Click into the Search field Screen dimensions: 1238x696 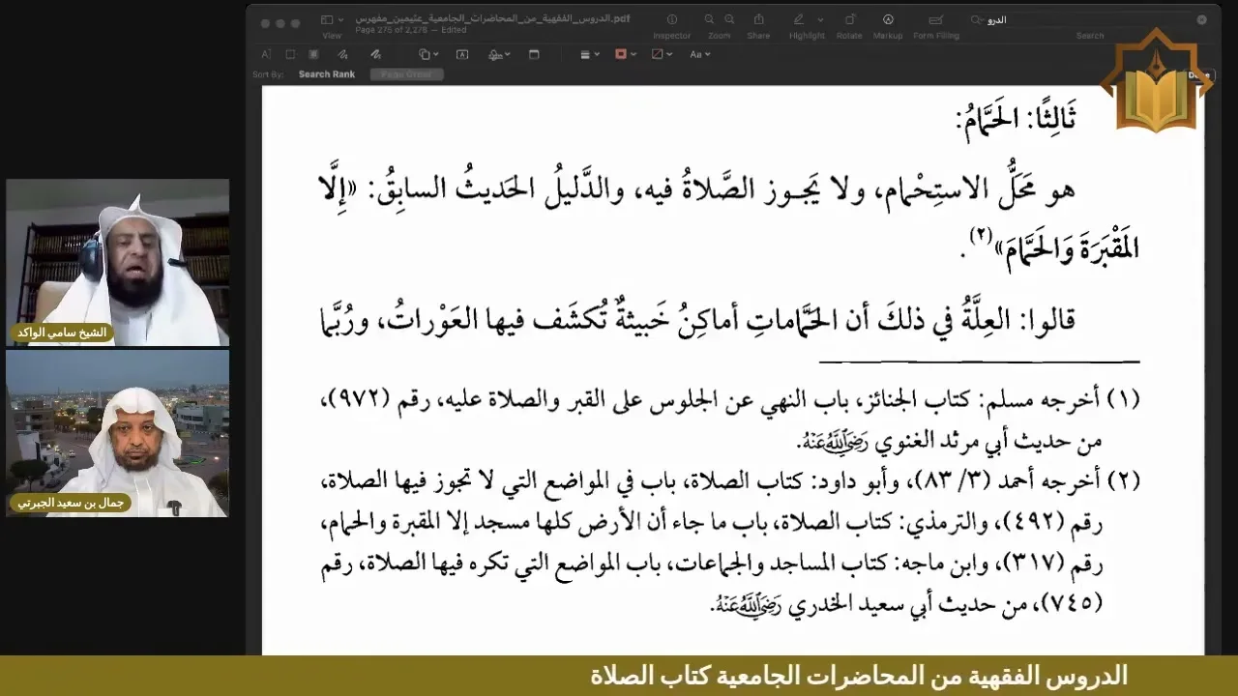tap(1090, 19)
